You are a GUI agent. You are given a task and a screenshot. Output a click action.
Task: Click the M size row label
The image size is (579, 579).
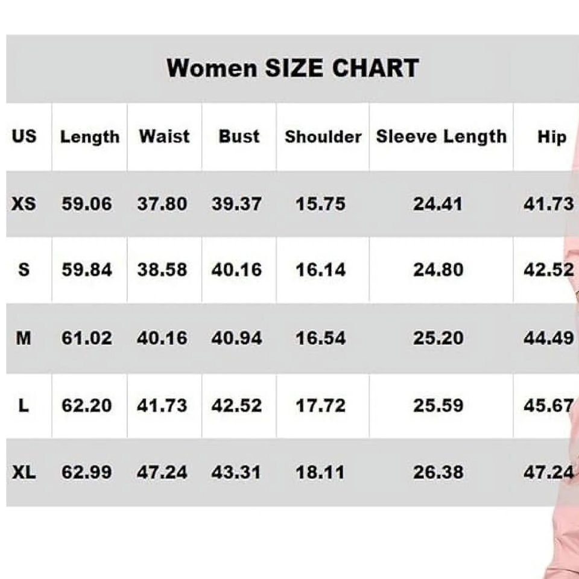pyautogui.click(x=24, y=338)
